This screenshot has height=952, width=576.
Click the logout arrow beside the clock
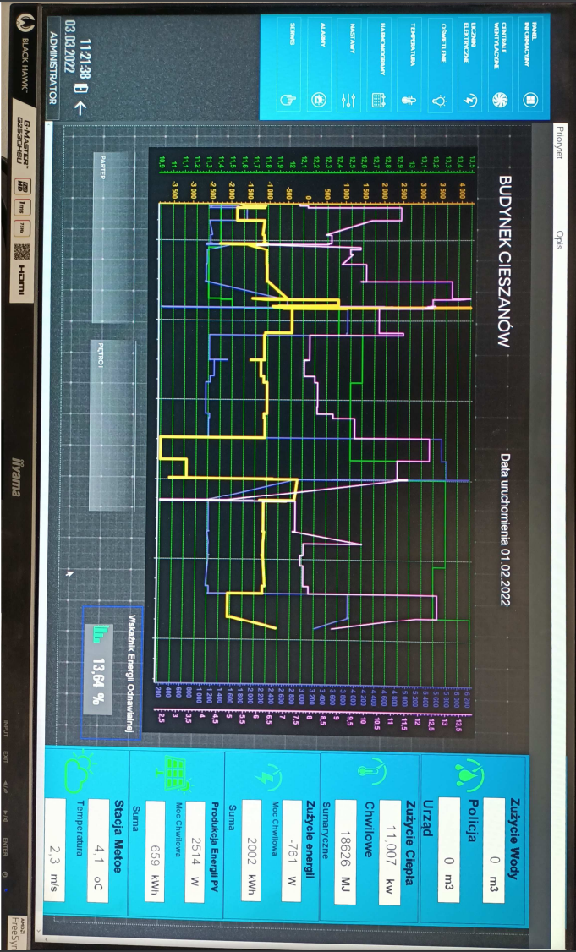pyautogui.click(x=78, y=109)
